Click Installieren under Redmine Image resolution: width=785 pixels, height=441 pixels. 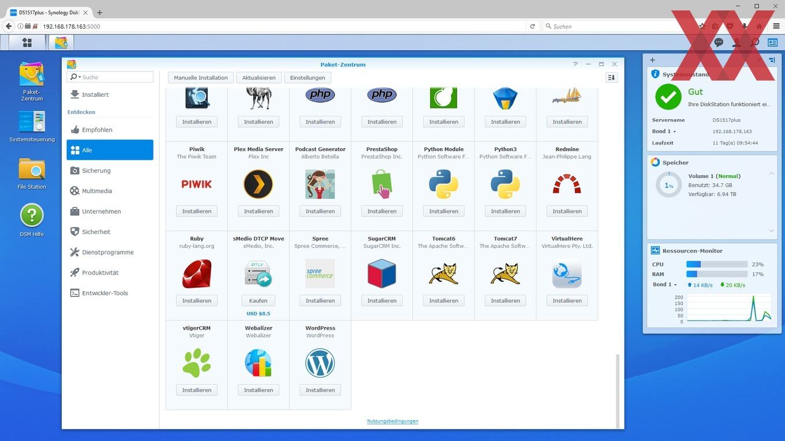coord(567,211)
